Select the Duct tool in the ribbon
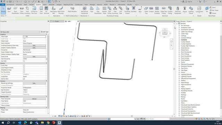This screenshot has height=125, width=222. [x=9, y=10]
